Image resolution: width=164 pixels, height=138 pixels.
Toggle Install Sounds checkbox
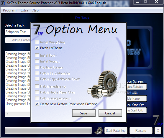pyautogui.click(x=37, y=61)
